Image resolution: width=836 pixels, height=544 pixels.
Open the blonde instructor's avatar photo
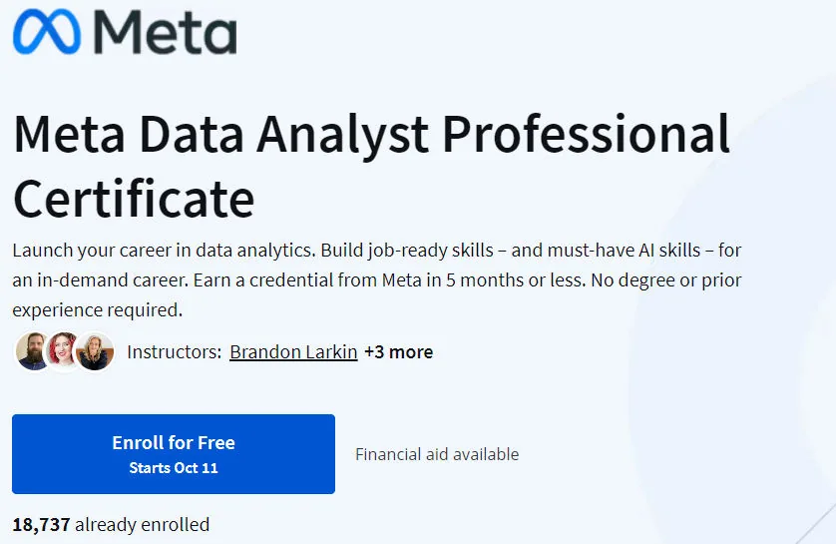[x=95, y=351]
